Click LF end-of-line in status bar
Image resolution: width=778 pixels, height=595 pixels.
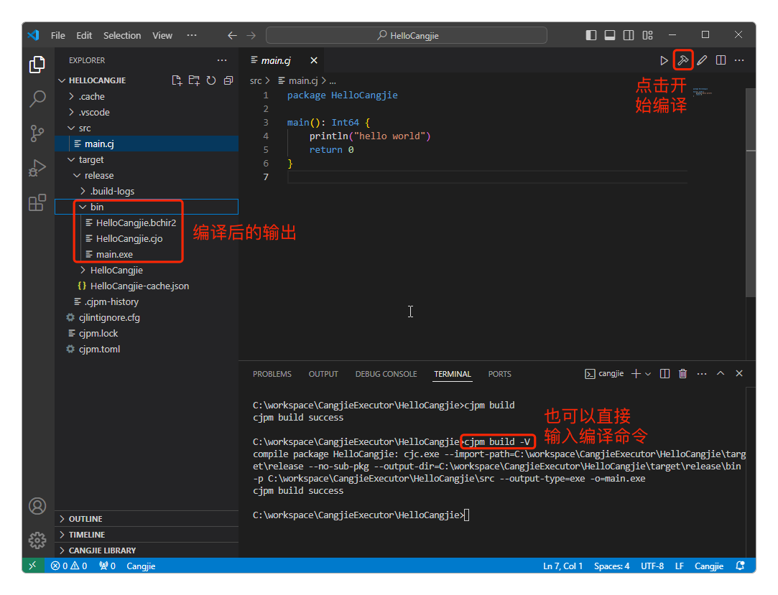(x=680, y=566)
